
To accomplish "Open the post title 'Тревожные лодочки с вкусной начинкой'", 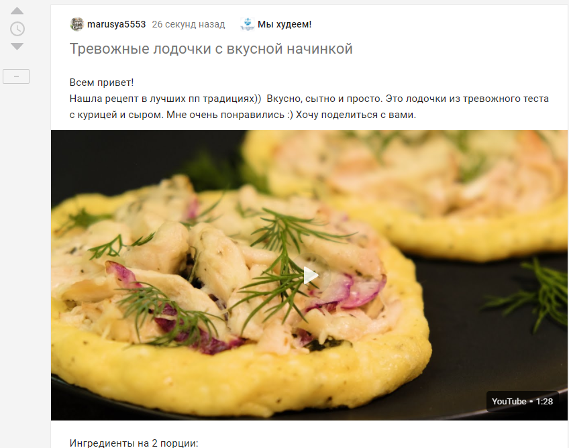I will point(211,48).
